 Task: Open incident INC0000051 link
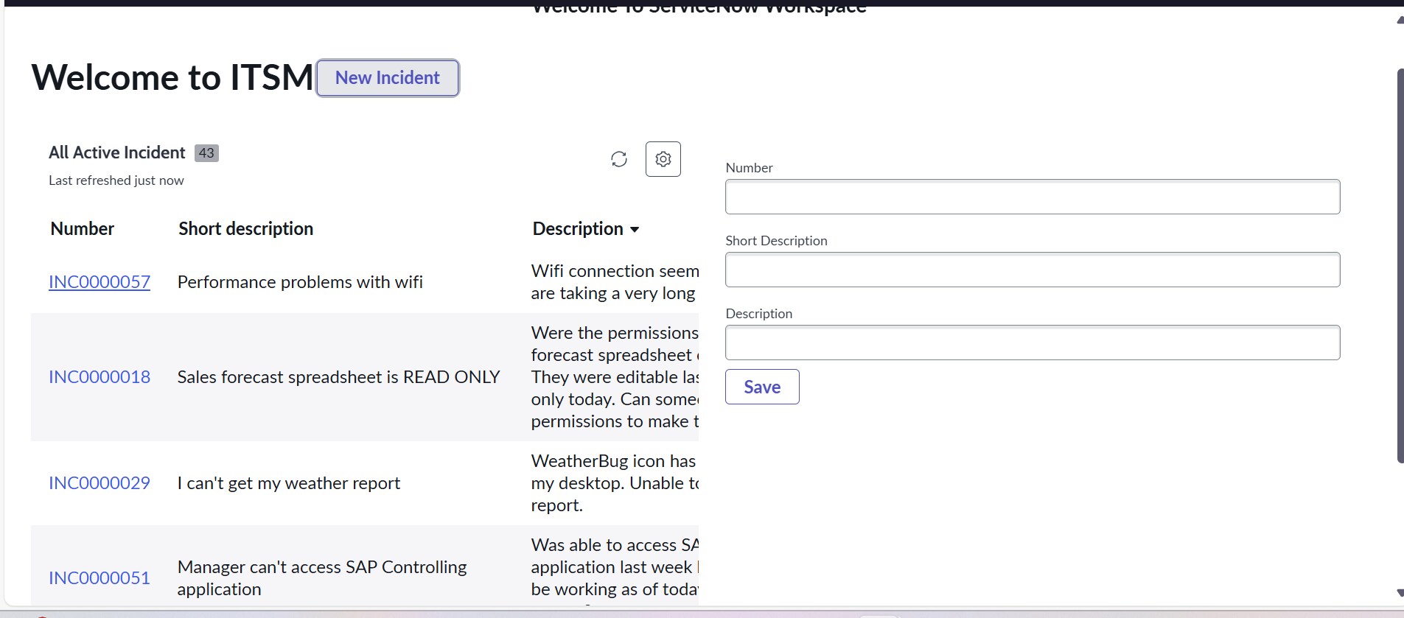click(99, 578)
